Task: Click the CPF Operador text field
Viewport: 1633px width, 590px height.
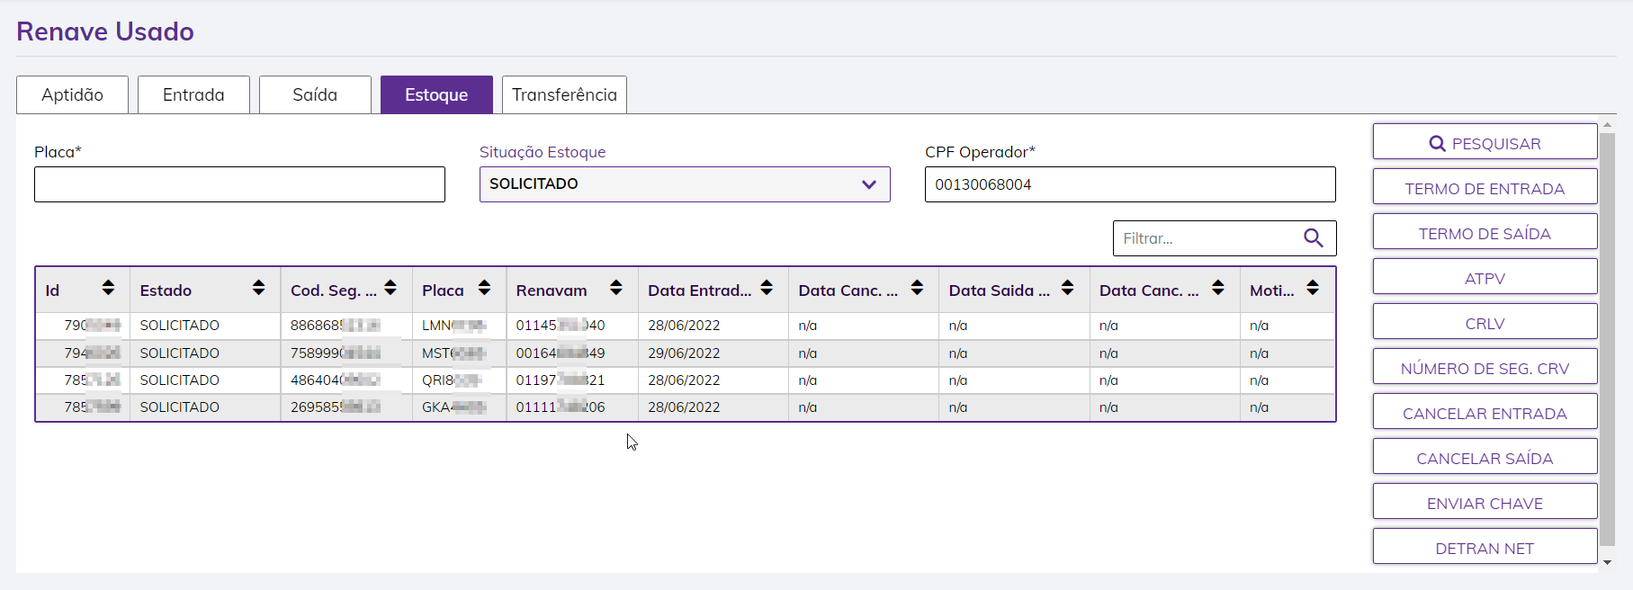Action: [1129, 184]
